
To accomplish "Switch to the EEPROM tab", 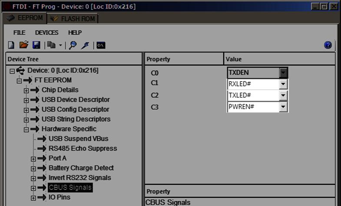I will [25, 18].
